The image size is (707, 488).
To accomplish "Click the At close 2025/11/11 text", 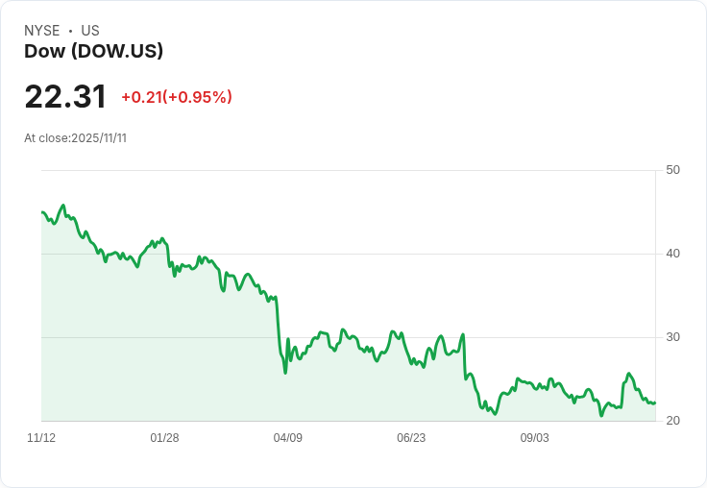I will pyautogui.click(x=75, y=137).
